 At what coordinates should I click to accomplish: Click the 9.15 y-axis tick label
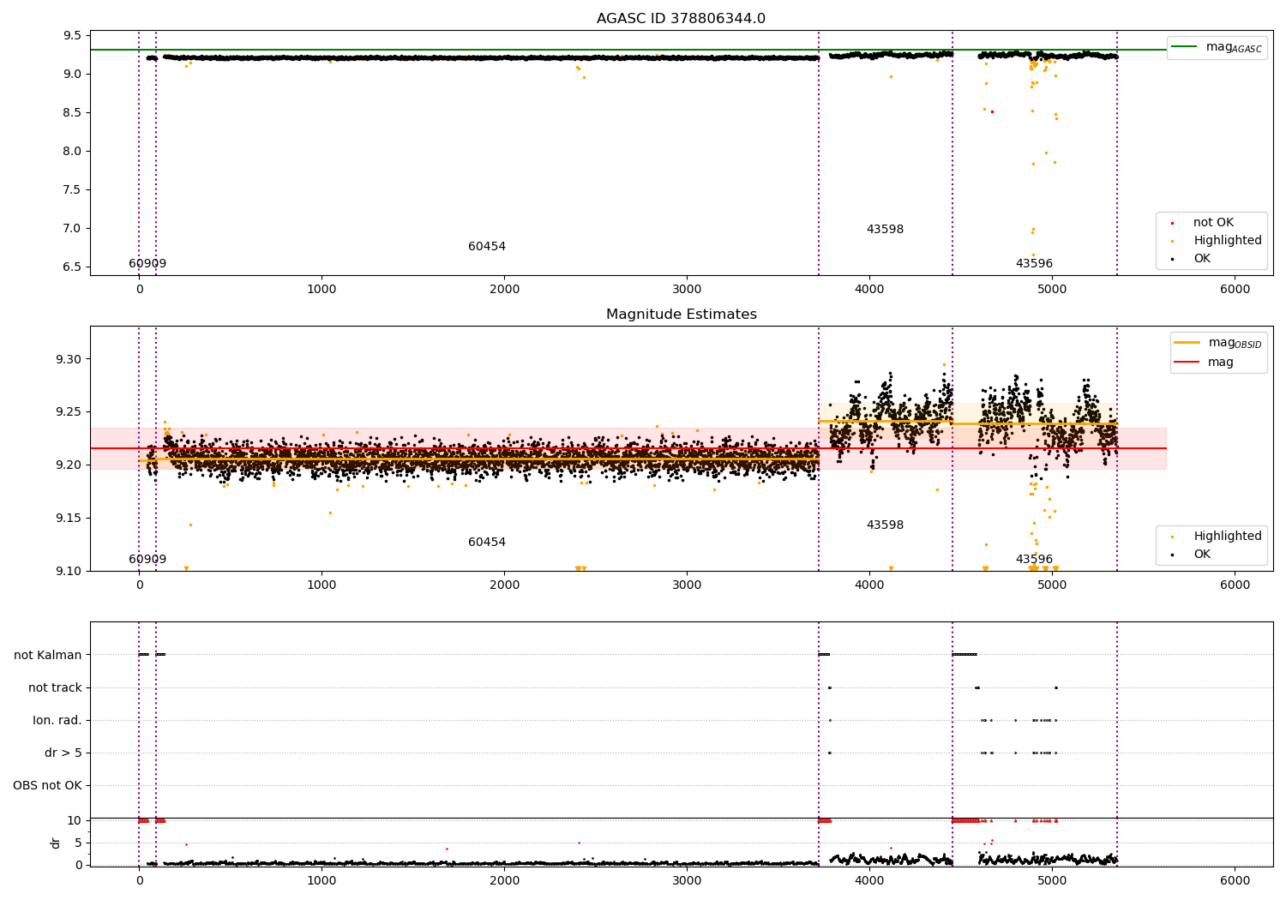click(x=69, y=519)
